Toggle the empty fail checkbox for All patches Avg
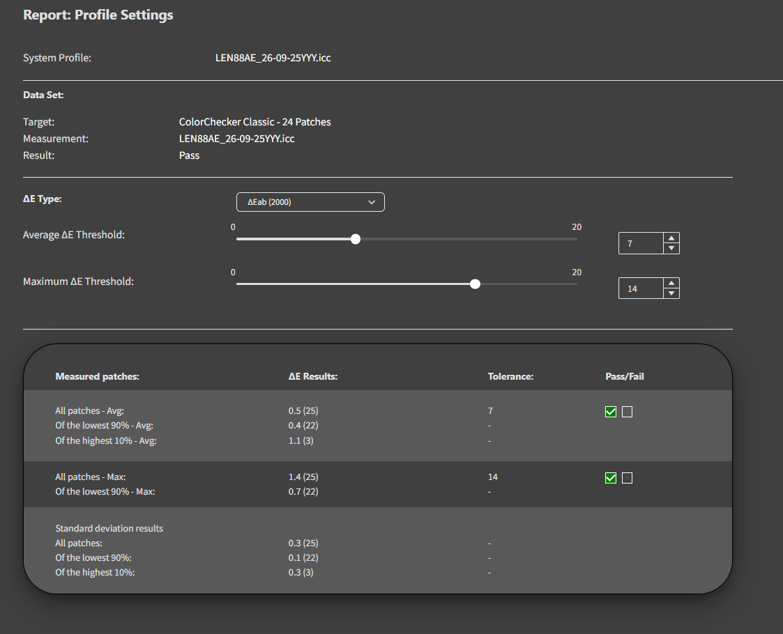 (628, 412)
